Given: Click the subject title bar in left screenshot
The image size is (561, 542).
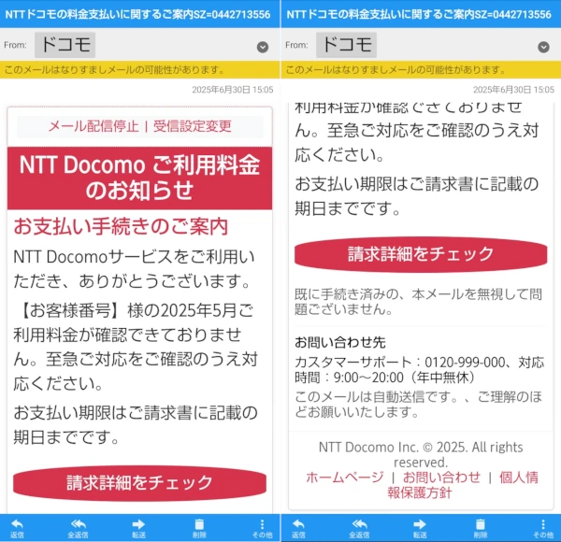Looking at the screenshot, I should 140,14.
